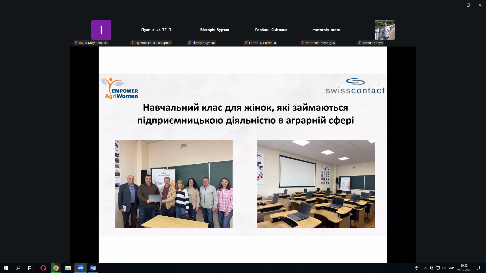Open Zoom app in taskbar
486x273 pixels.
[80, 268]
